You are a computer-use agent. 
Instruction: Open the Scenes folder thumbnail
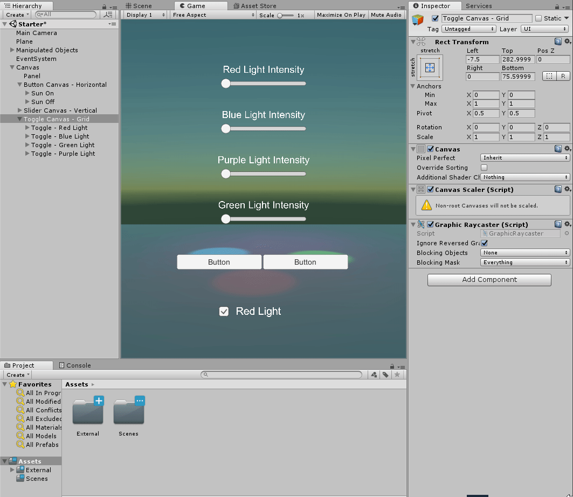point(129,413)
